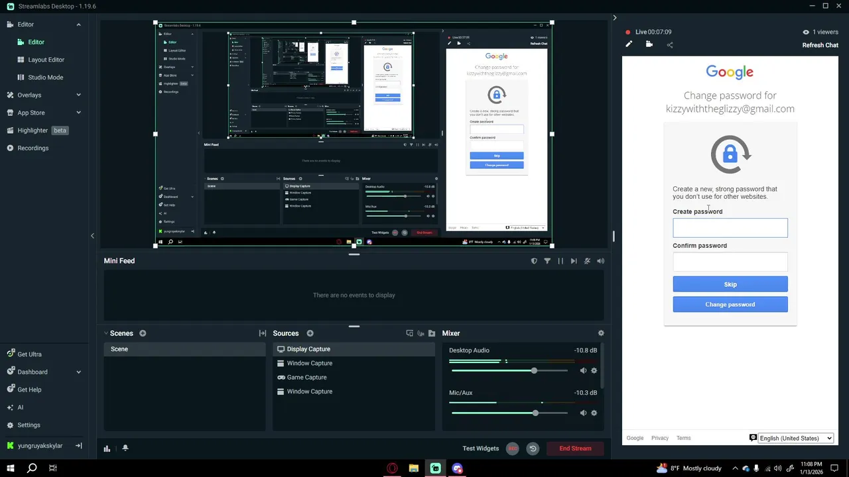Click the Mixer panel scrollbar
Image resolution: width=849 pixels, height=477 pixels.
point(602,366)
